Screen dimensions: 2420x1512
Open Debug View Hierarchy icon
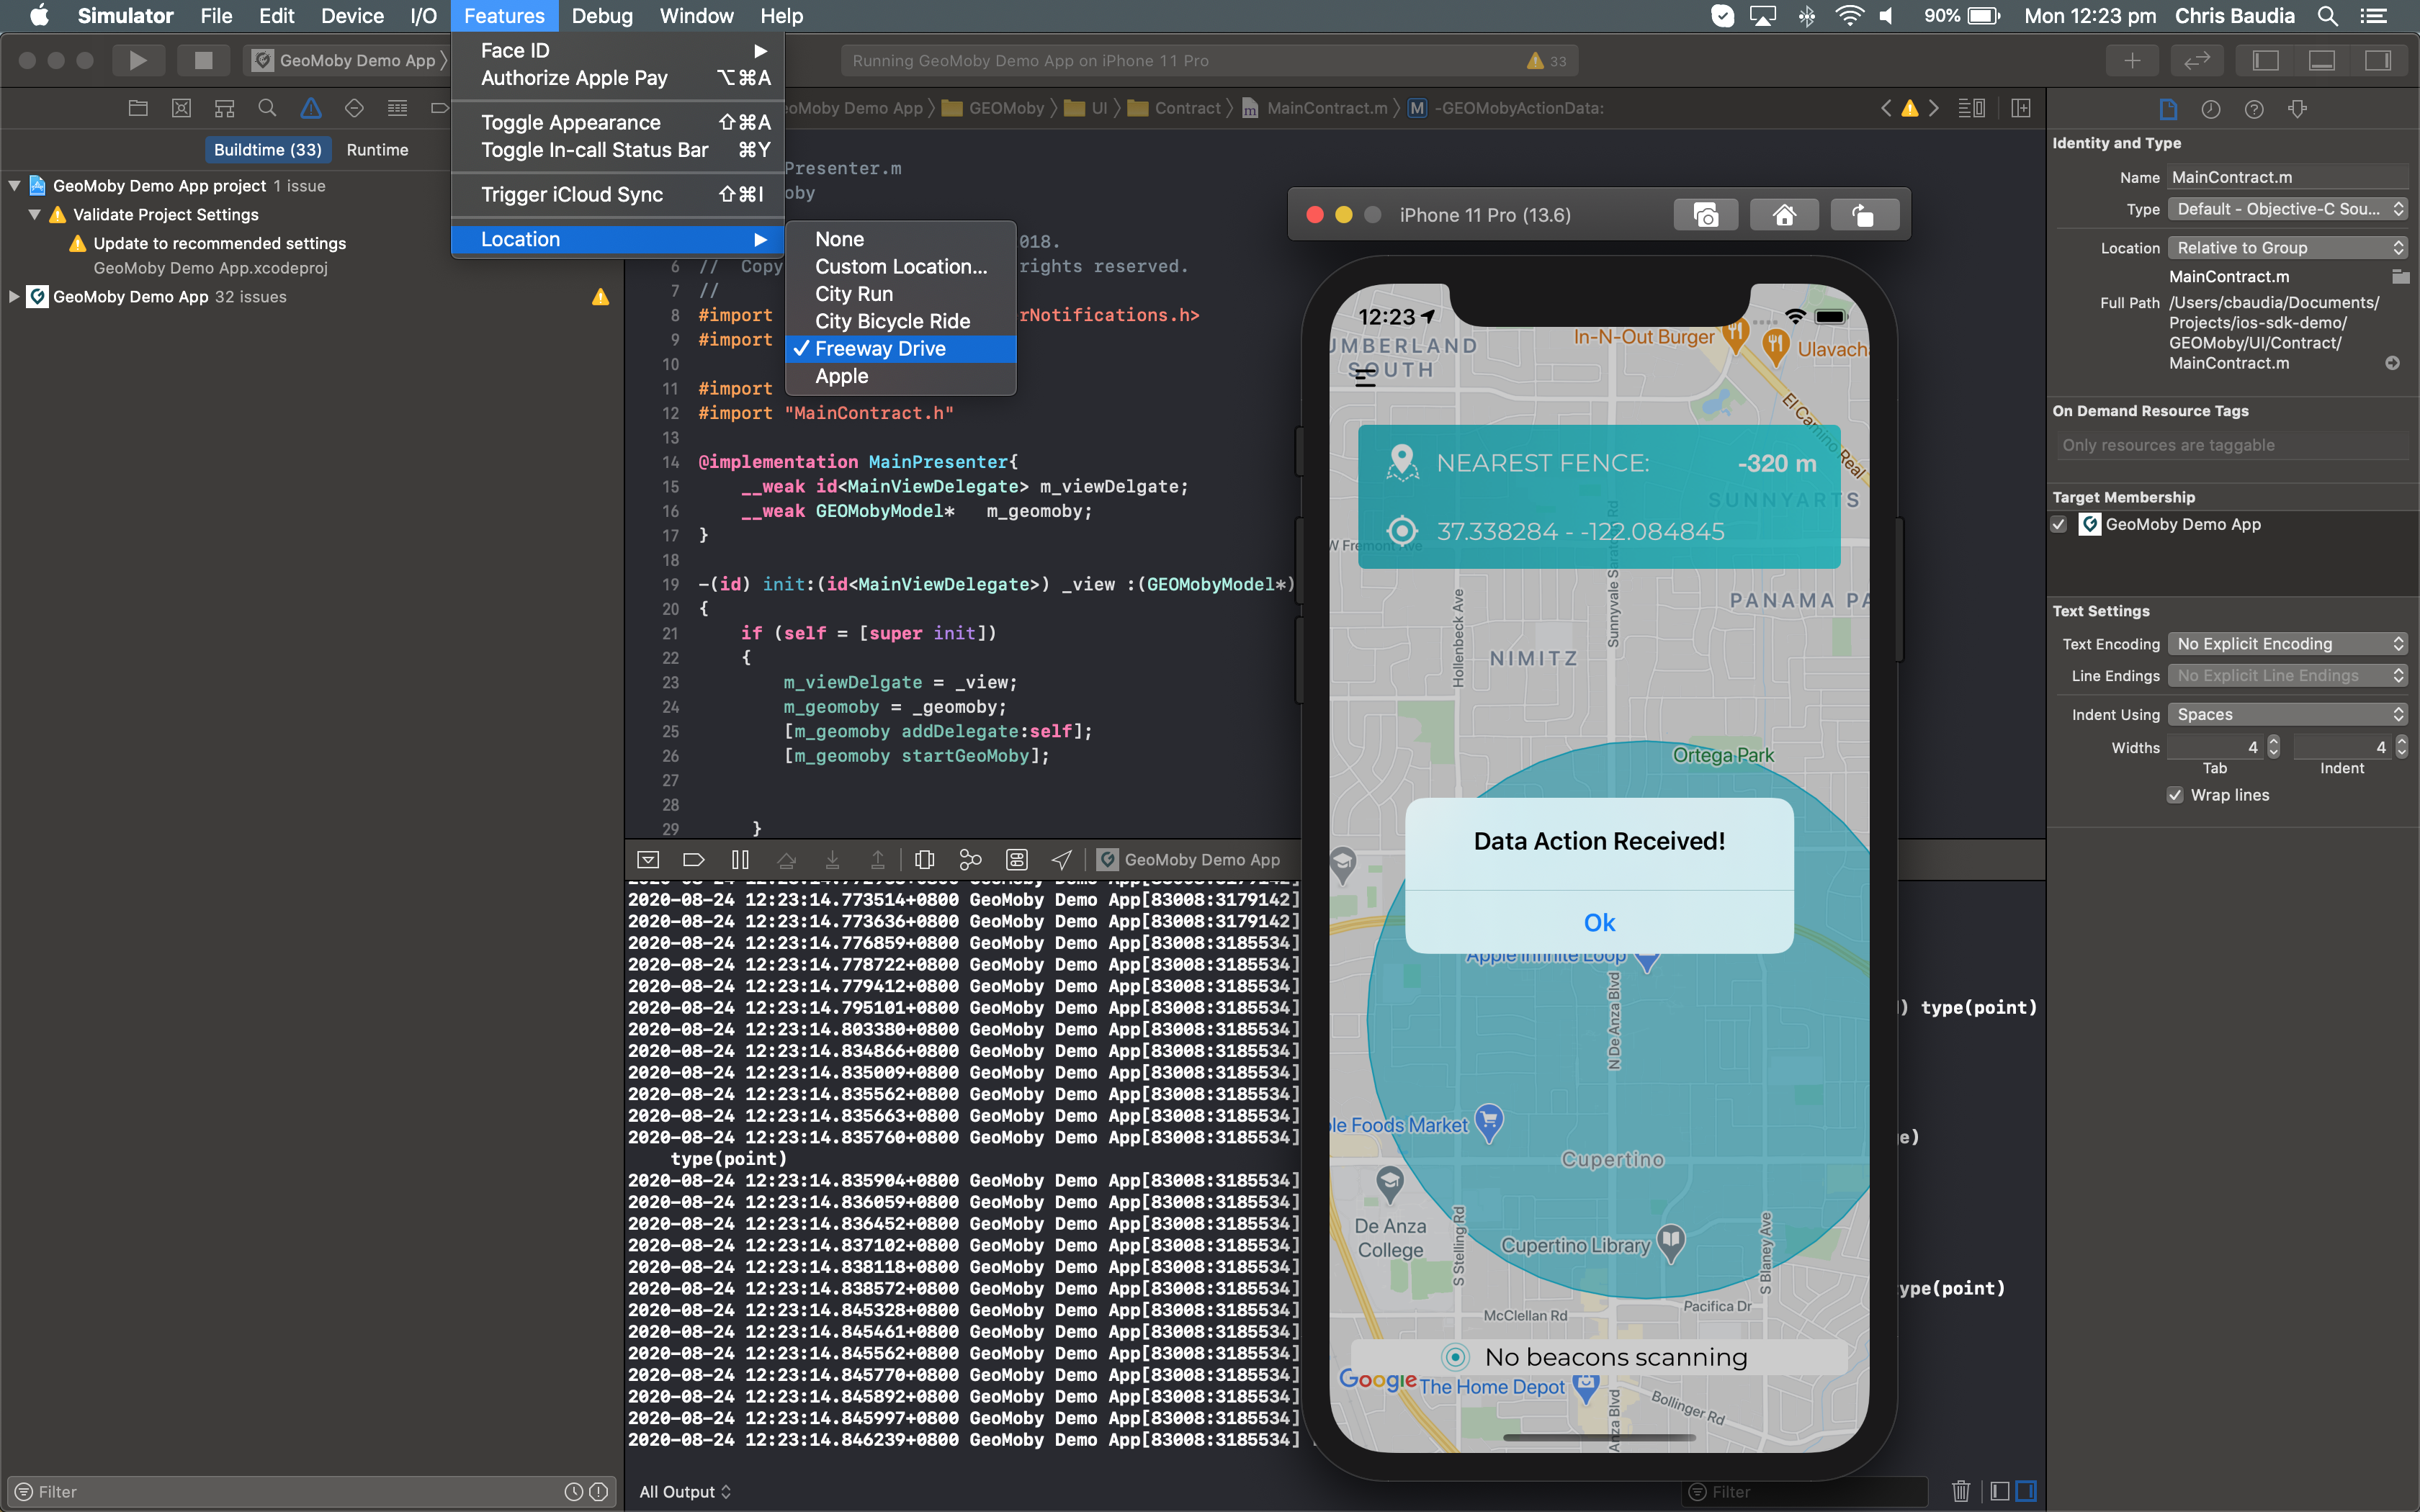tap(924, 859)
